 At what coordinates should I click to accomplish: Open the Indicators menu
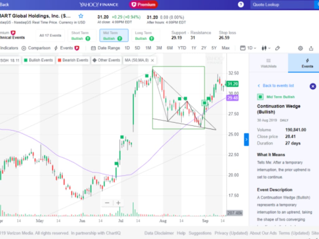pos(9,48)
